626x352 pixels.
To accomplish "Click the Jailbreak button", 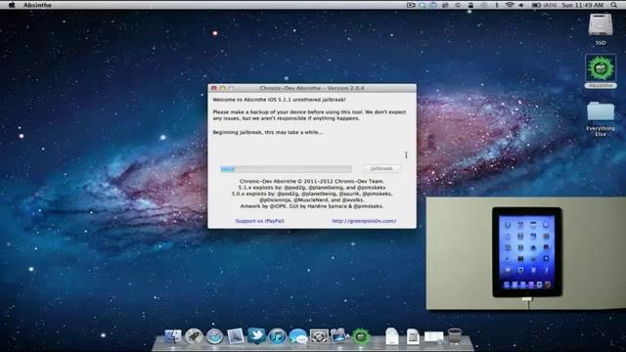I will [381, 168].
